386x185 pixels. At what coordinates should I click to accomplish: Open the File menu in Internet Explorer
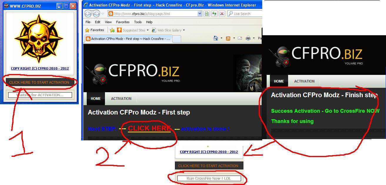(x=88, y=22)
